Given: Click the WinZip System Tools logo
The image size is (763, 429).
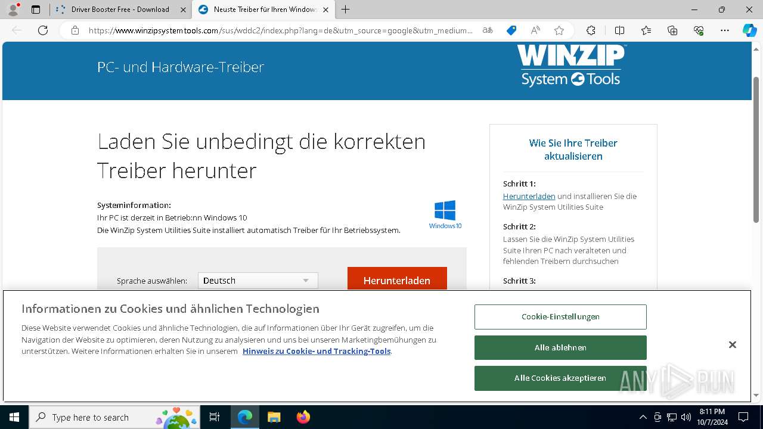Looking at the screenshot, I should pos(570,66).
